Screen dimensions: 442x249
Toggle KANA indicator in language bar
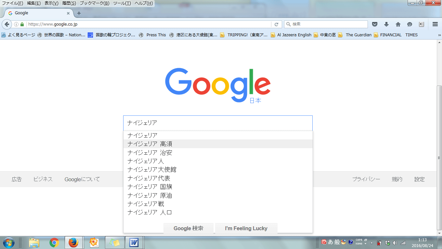click(x=359, y=243)
